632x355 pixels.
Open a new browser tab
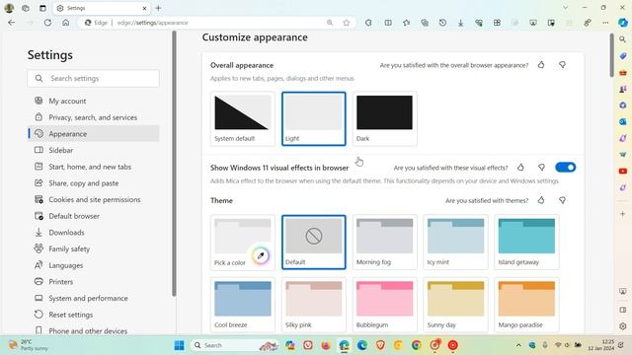158,8
